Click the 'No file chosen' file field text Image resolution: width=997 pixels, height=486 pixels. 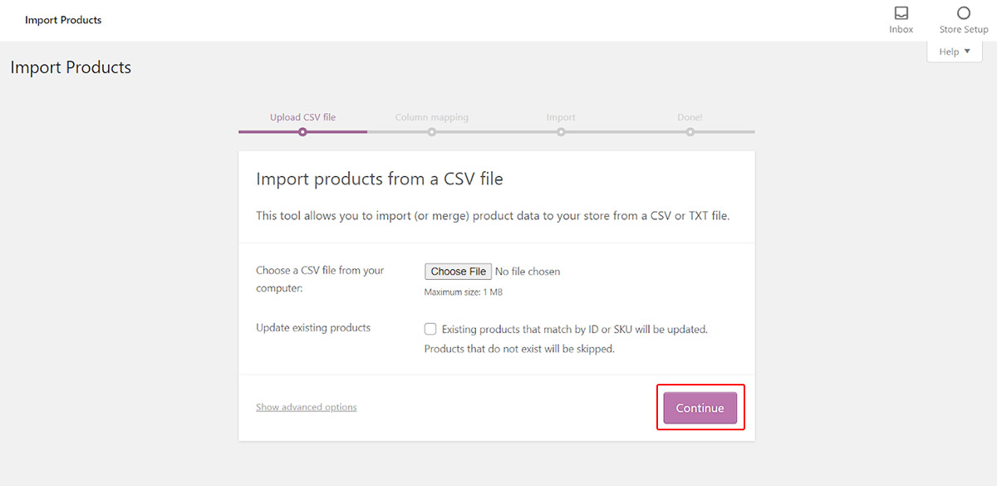[528, 272]
